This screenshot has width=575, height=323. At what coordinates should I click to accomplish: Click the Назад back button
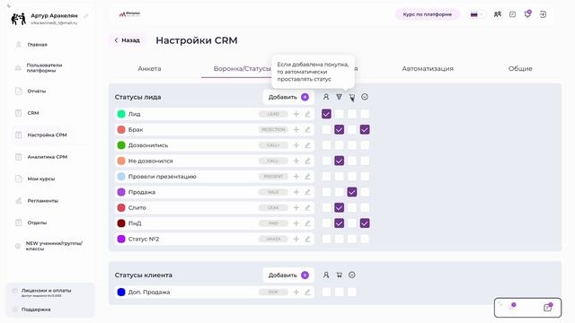[128, 40]
